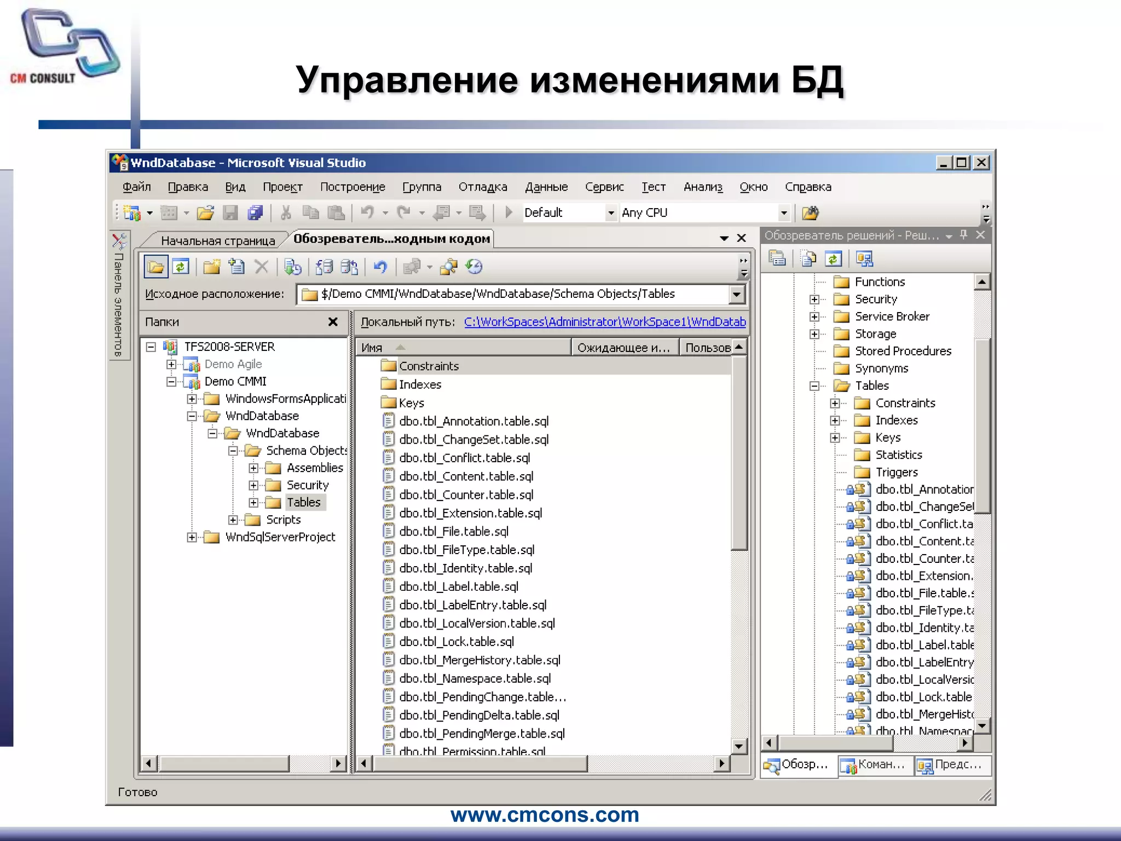
Task: Click the Undo Pending Changes icon
Action: (380, 267)
